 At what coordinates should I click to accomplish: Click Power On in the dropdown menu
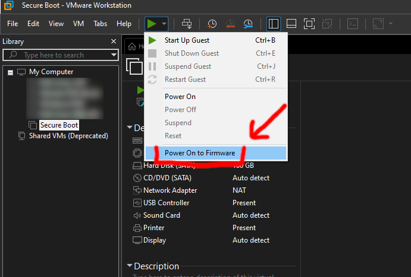click(180, 97)
